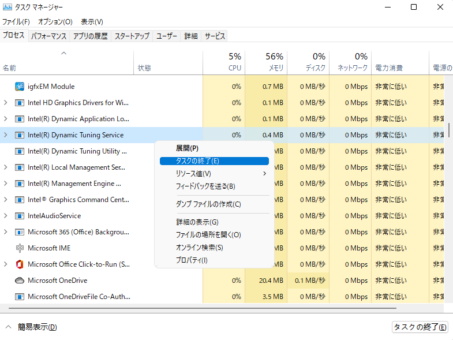Expand Intel(R) Dynamic Application Loader group
The height and width of the screenshot is (340, 453).
tap(6, 119)
